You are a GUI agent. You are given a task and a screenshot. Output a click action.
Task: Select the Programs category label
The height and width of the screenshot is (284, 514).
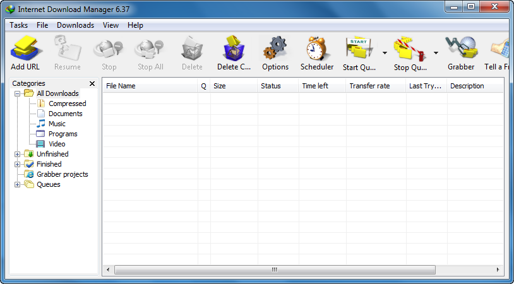[63, 134]
